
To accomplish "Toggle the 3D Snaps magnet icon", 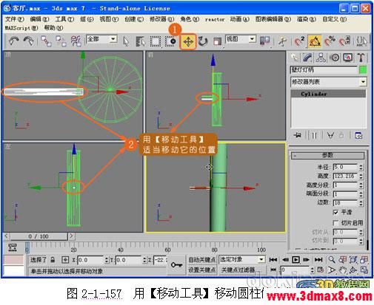I will tap(299, 41).
